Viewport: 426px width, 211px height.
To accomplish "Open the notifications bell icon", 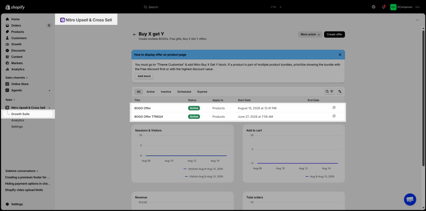I will click(x=383, y=7).
